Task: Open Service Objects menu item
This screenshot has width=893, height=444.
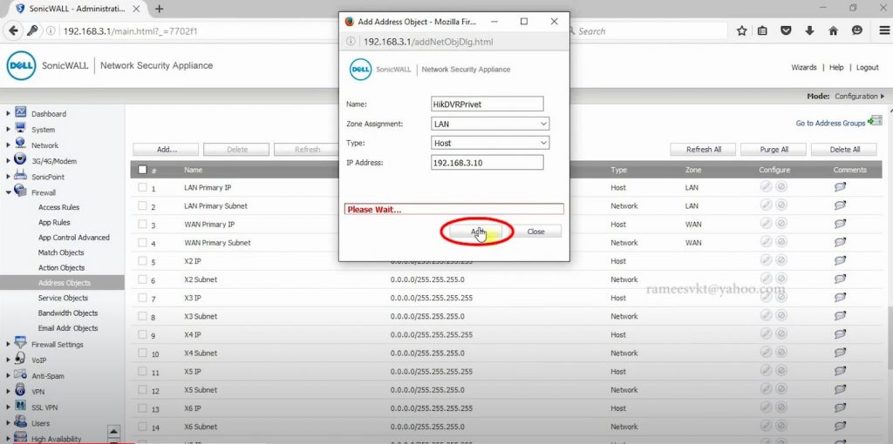Action: (x=63, y=298)
